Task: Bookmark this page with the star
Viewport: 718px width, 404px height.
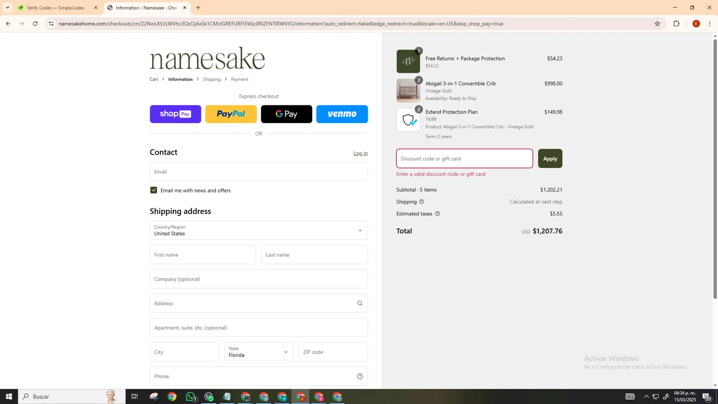Action: (657, 23)
